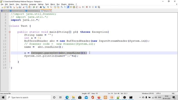Click the Open file toolbar icon
Image resolution: width=178 pixels, height=100 pixels.
point(5,7)
